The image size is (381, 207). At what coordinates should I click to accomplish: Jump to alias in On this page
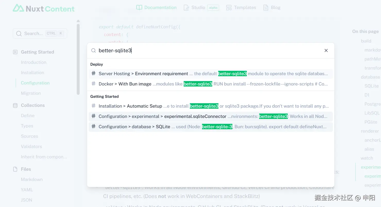point(369,149)
